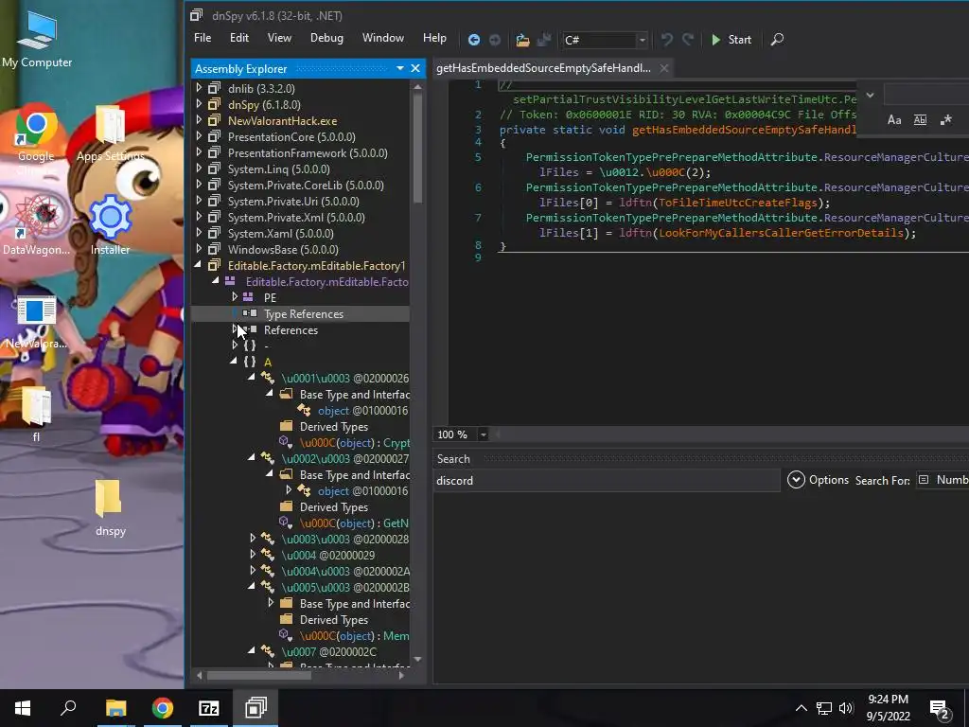Open the Debug menu

point(326,38)
